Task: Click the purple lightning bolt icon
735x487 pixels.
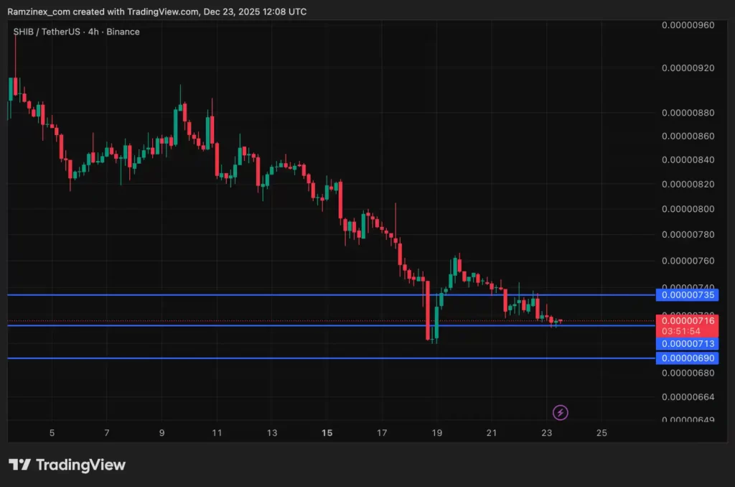Action: pos(561,412)
